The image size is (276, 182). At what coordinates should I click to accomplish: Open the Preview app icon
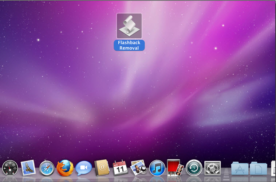click(x=139, y=167)
